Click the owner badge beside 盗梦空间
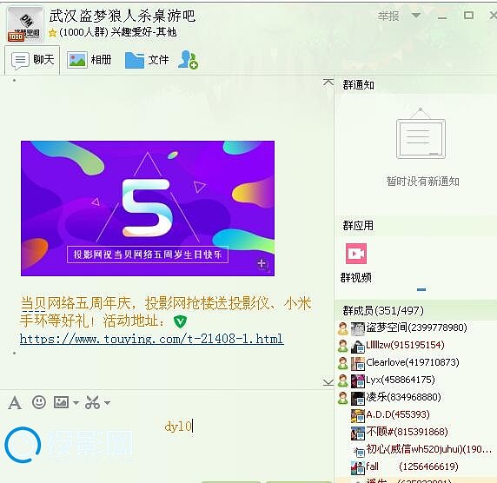 342,328
